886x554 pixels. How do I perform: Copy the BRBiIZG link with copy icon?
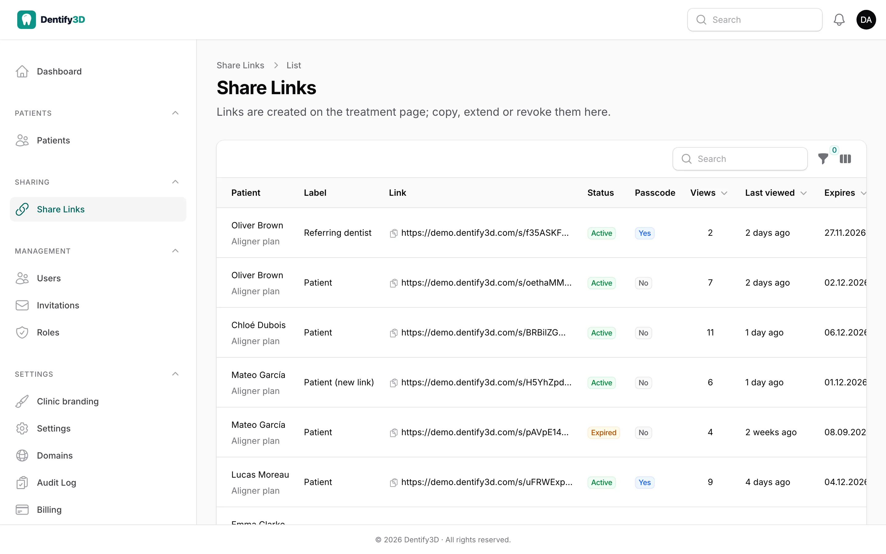click(x=393, y=333)
